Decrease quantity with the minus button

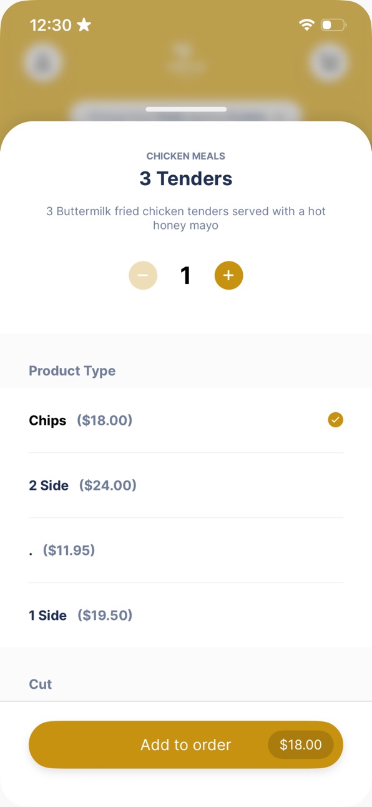pyautogui.click(x=143, y=275)
